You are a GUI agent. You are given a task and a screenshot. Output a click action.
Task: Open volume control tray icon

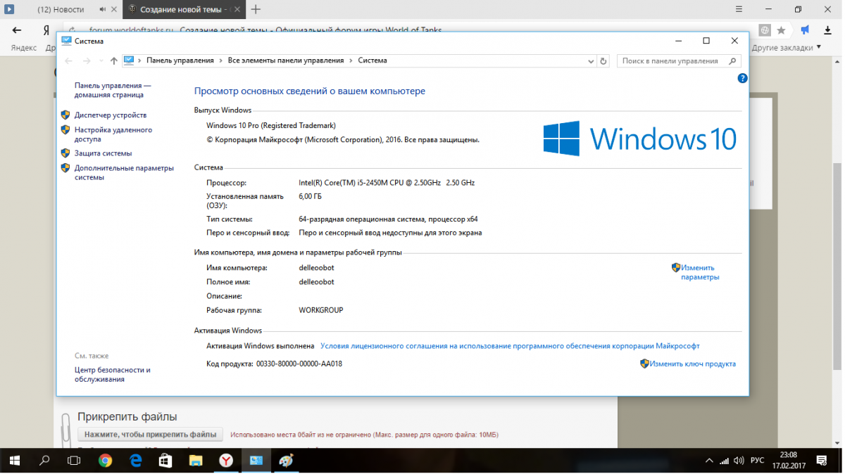pos(739,461)
